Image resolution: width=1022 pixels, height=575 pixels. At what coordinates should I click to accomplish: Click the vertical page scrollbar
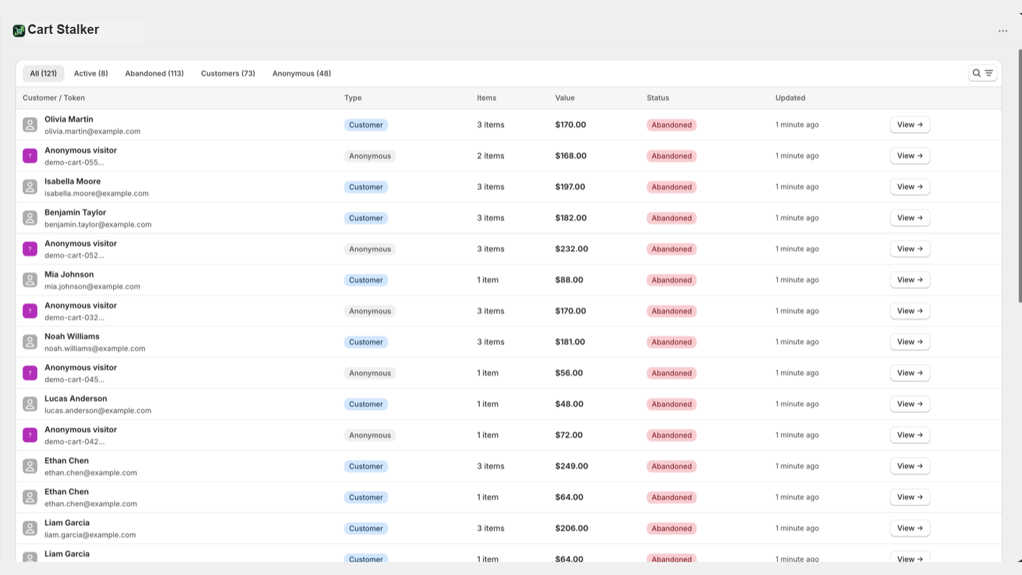1019,176
